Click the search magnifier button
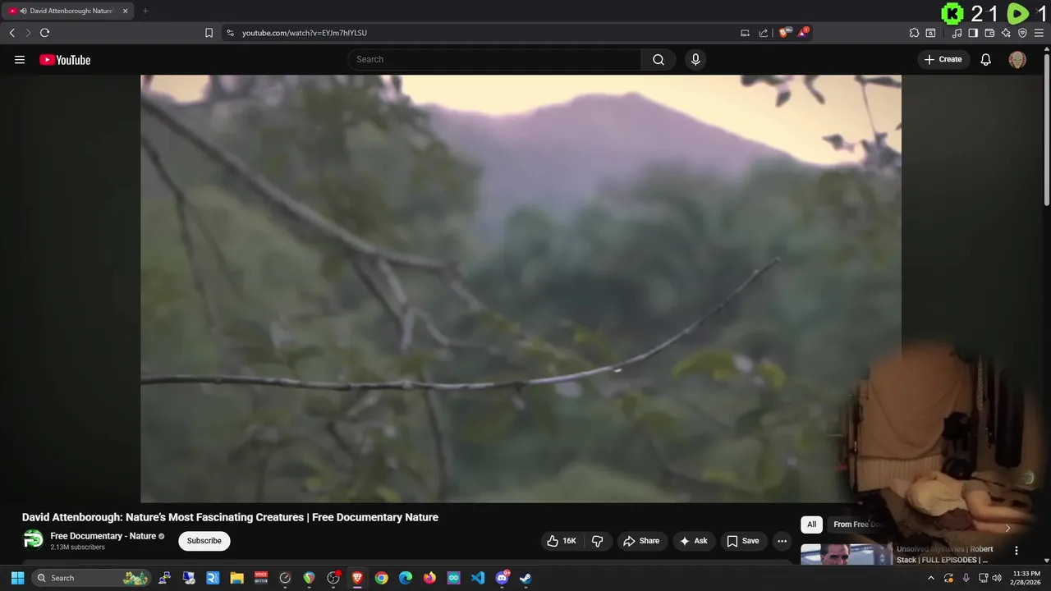 coord(659,59)
